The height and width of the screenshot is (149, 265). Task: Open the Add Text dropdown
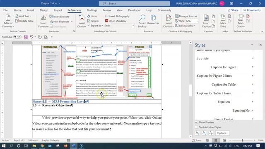[23, 16]
